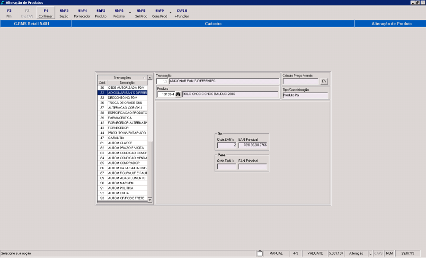The width and height of the screenshot is (426, 258).
Task: Select row 93 AUTOM CIF/FOB E FRETE
Action: pyautogui.click(x=122, y=198)
